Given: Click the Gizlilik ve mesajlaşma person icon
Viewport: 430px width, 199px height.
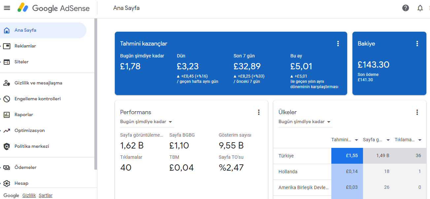Looking at the screenshot, I should point(7,83).
